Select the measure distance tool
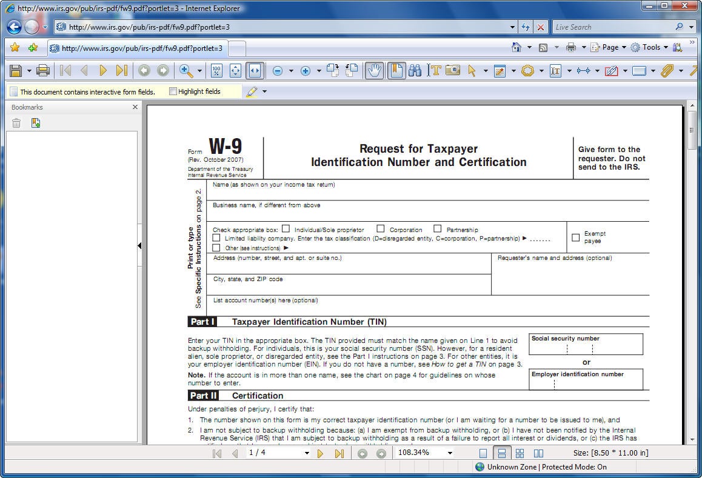Image resolution: width=702 pixels, height=478 pixels. tap(583, 71)
